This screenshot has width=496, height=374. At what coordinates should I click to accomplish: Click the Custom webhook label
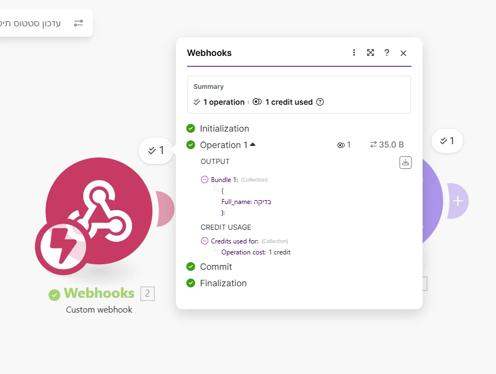(x=99, y=309)
